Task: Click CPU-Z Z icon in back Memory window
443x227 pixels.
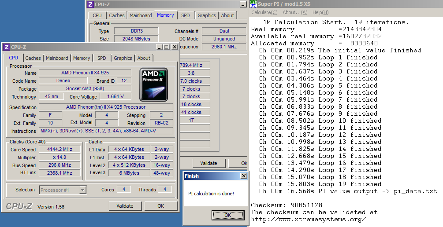Action: tap(90, 4)
